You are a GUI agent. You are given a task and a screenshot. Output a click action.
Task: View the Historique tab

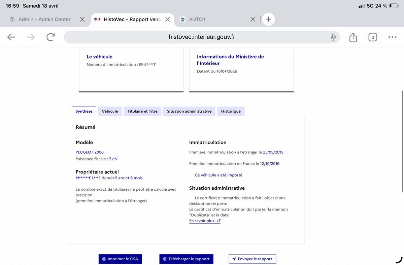click(x=231, y=111)
